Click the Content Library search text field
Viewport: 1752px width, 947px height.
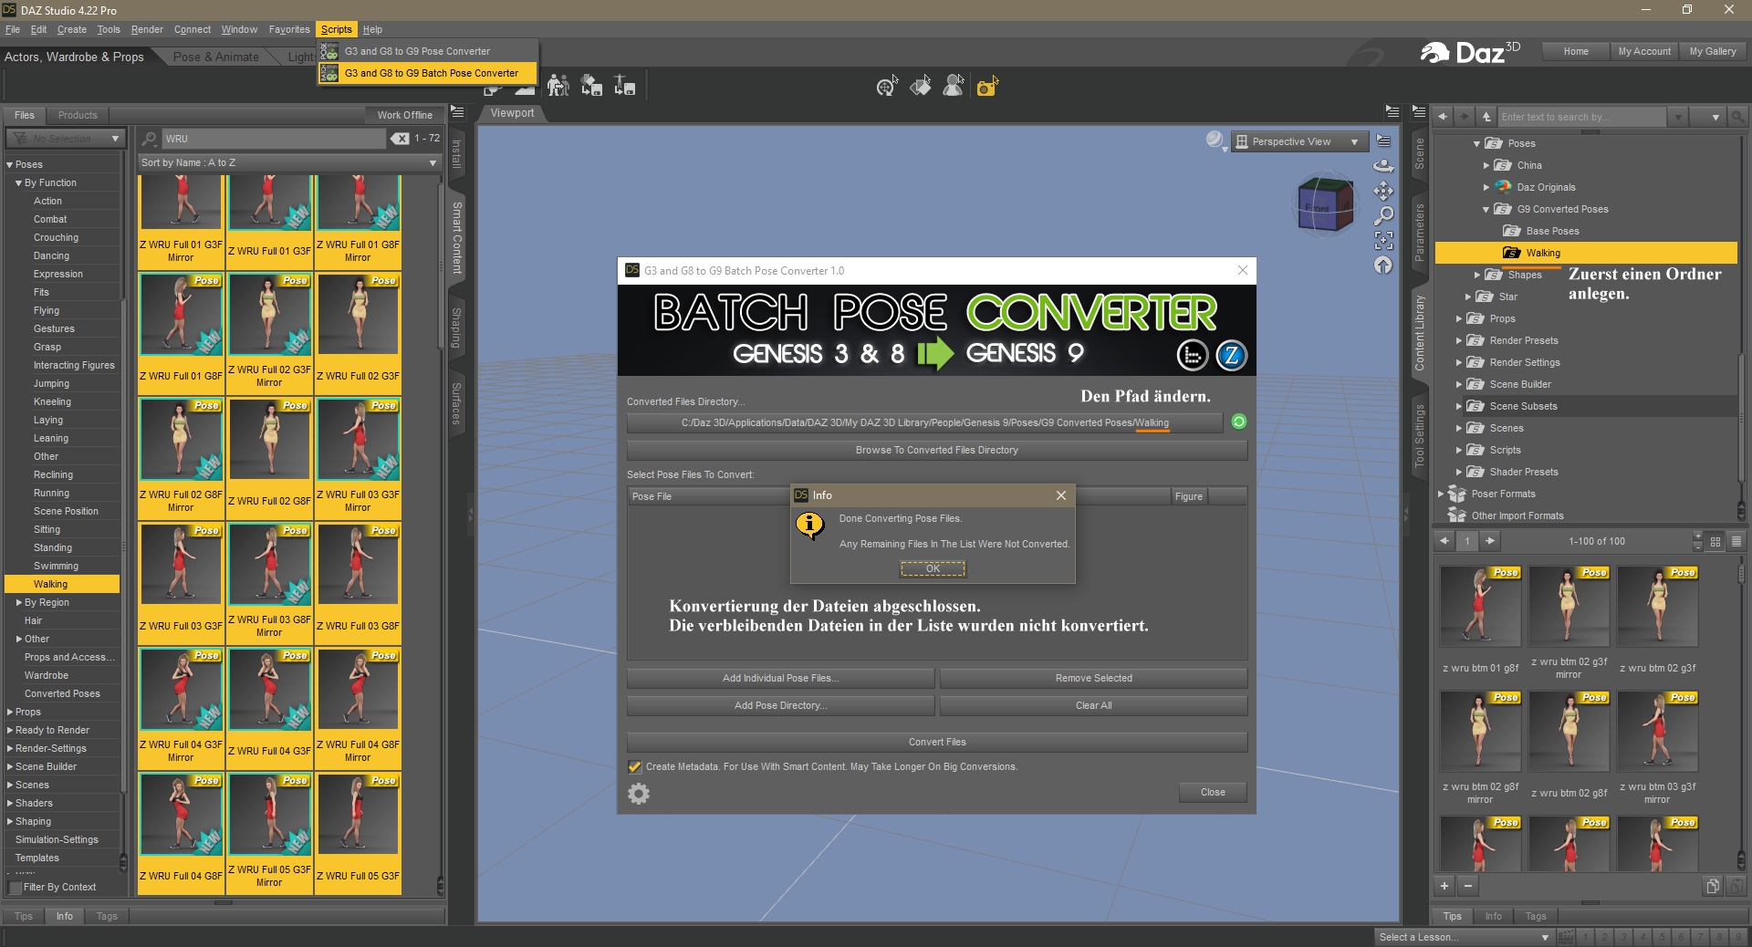[x=1583, y=117]
